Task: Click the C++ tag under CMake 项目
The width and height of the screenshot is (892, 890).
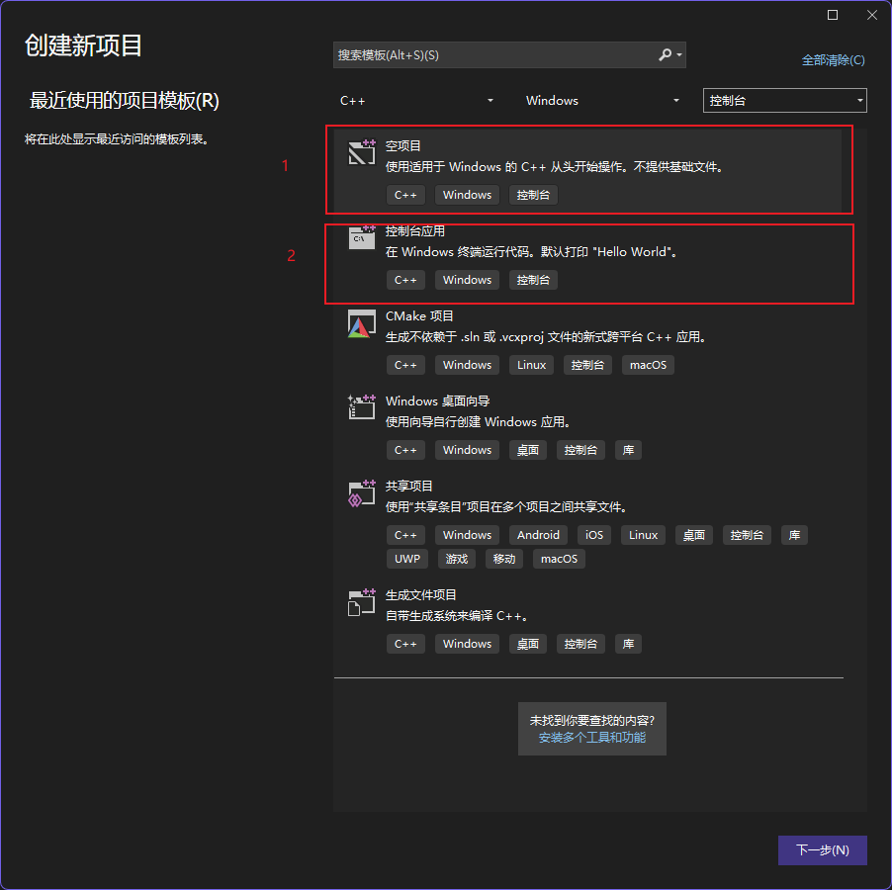Action: 405,365
